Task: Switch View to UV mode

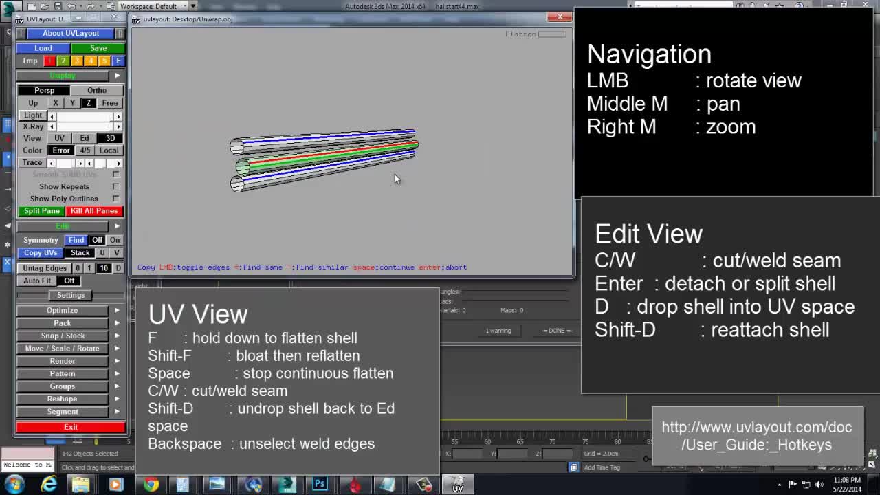Action: (60, 138)
